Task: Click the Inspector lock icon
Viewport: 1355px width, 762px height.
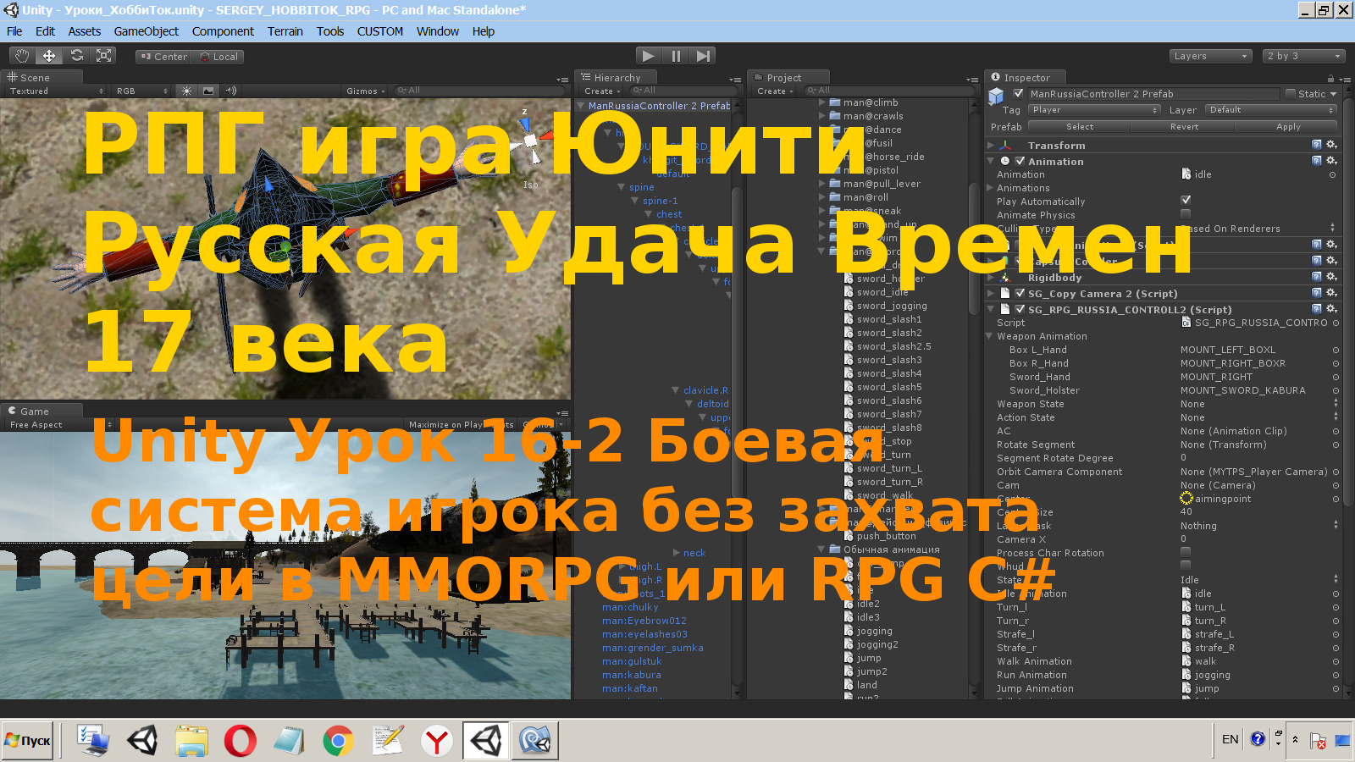Action: click(1330, 78)
